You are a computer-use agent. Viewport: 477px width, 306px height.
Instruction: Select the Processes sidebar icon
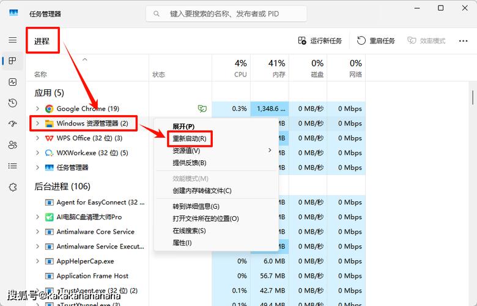click(12, 61)
